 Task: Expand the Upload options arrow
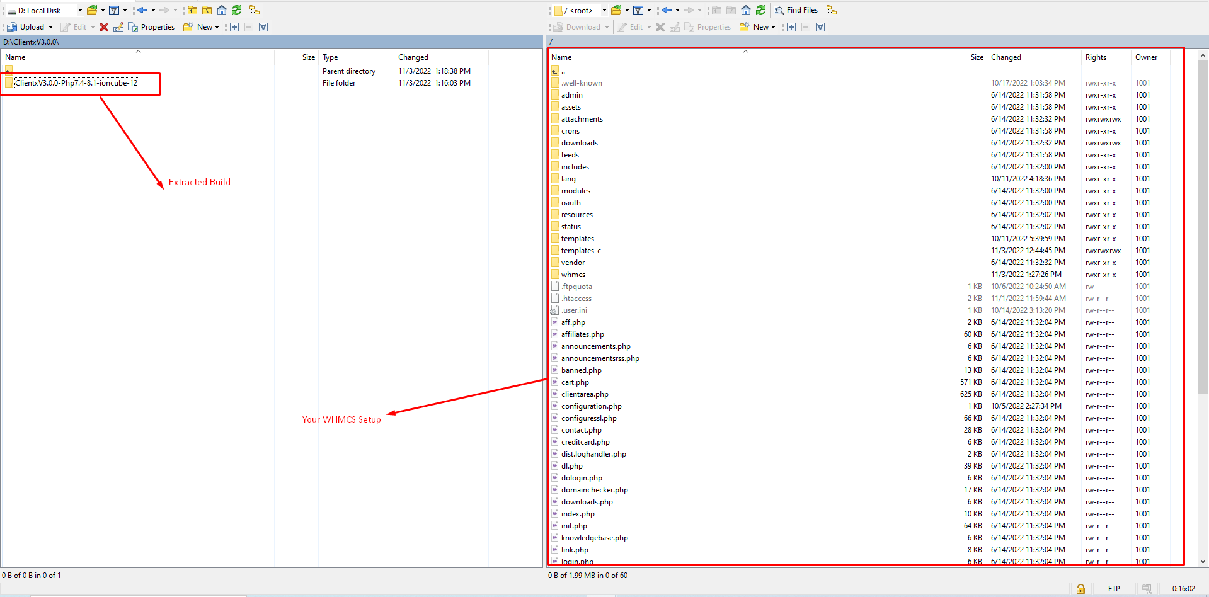click(51, 27)
